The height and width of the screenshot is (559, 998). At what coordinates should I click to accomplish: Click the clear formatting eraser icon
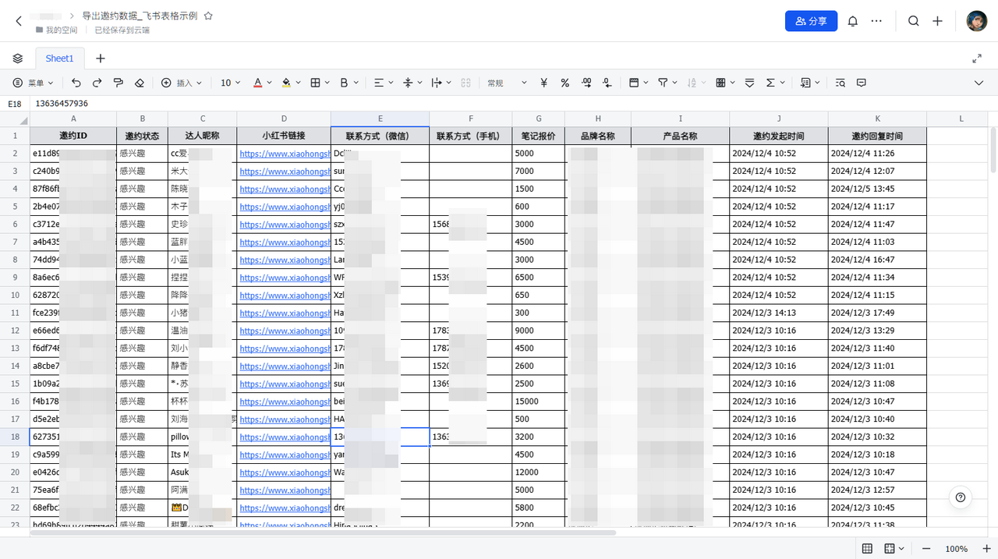[140, 83]
